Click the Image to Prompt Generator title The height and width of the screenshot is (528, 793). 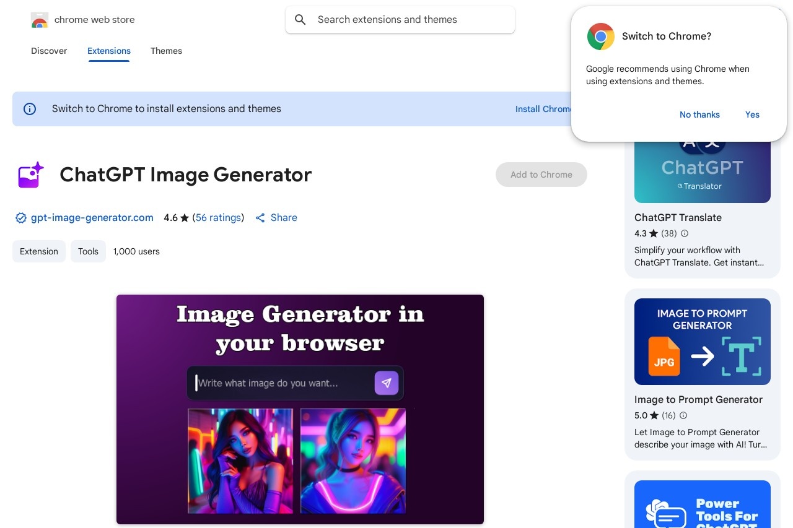698,400
